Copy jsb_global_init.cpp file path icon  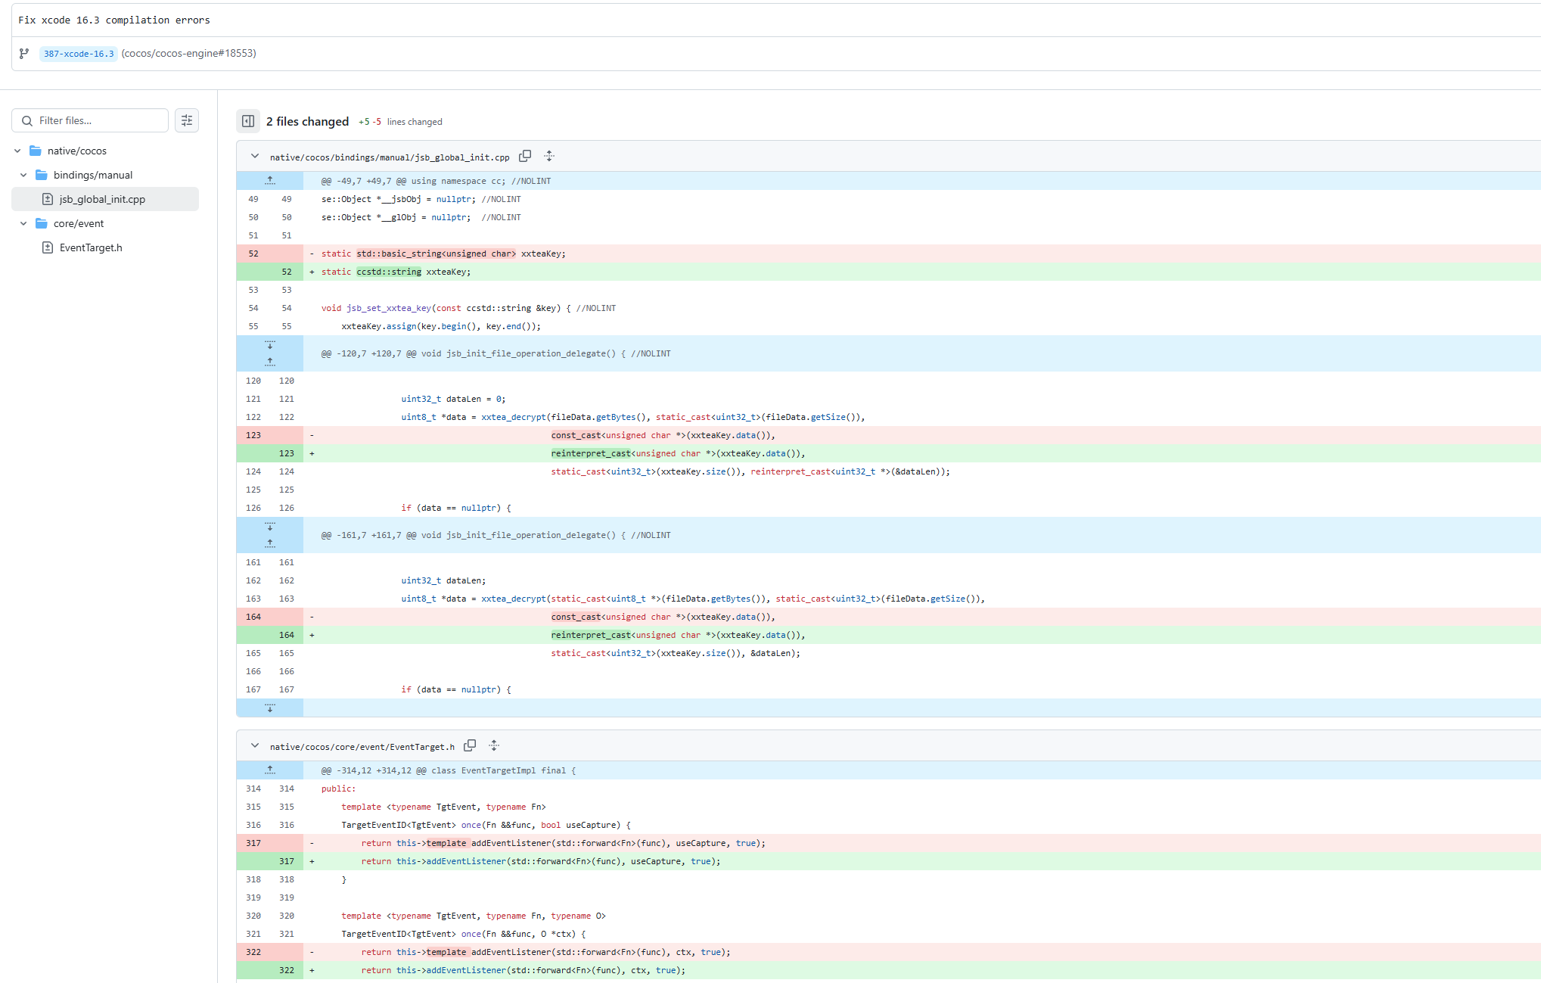pyautogui.click(x=525, y=156)
